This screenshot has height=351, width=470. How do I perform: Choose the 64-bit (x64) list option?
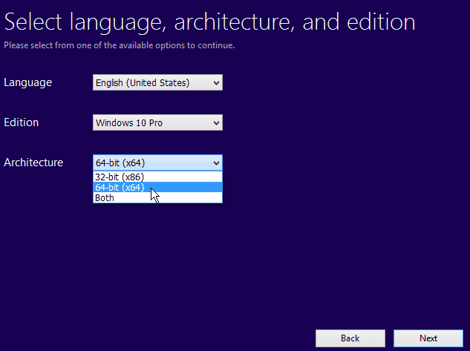(157, 188)
